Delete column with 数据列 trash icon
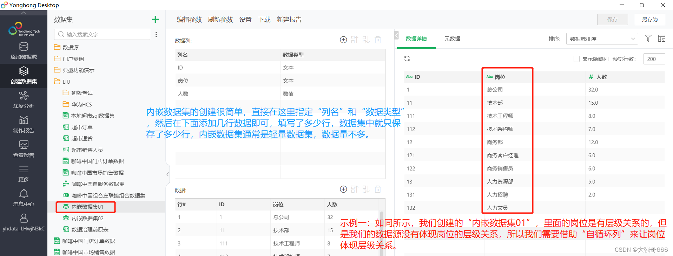This screenshot has width=673, height=256. 378,40
